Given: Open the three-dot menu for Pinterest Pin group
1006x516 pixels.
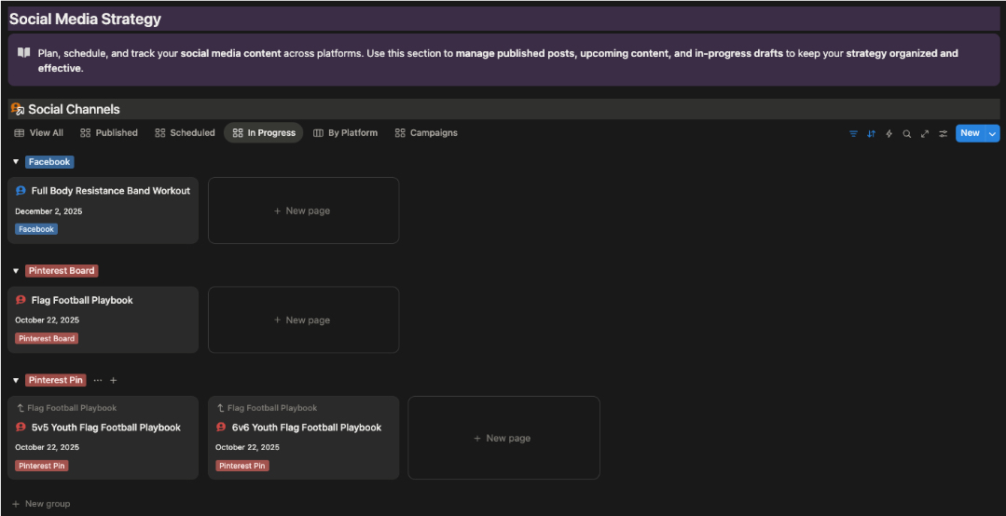Looking at the screenshot, I should coord(98,380).
